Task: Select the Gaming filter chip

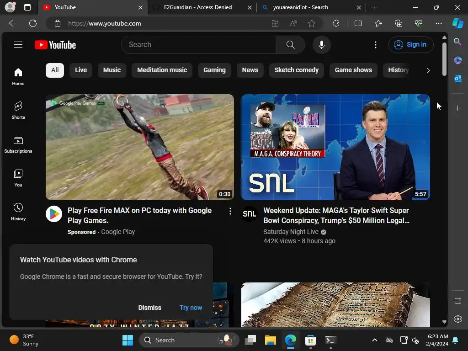Action: [x=214, y=70]
